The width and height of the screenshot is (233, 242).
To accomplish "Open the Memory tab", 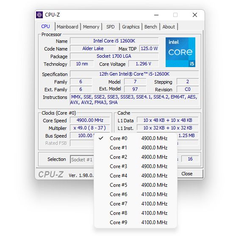I will [x=91, y=27].
